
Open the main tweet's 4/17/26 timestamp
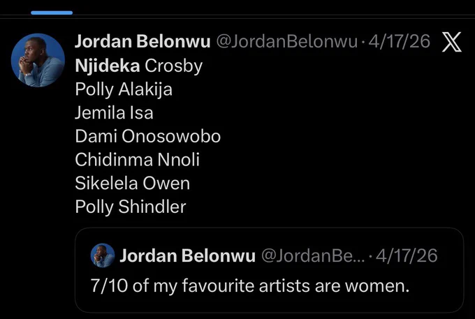400,41
